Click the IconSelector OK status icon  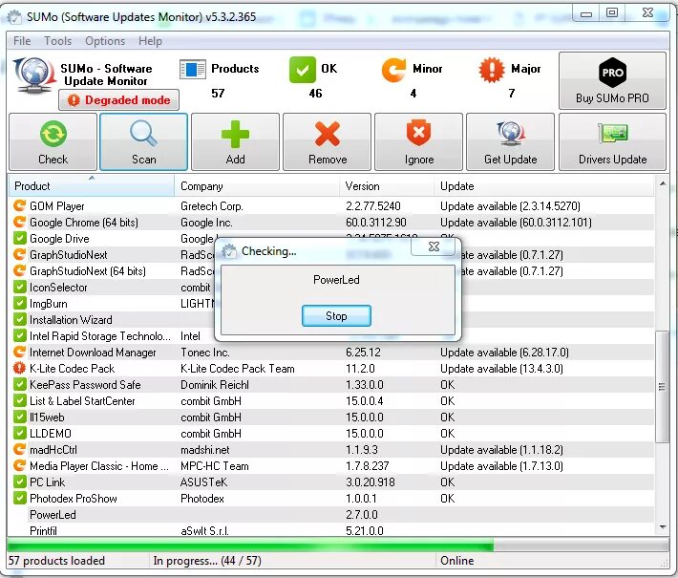(19, 287)
